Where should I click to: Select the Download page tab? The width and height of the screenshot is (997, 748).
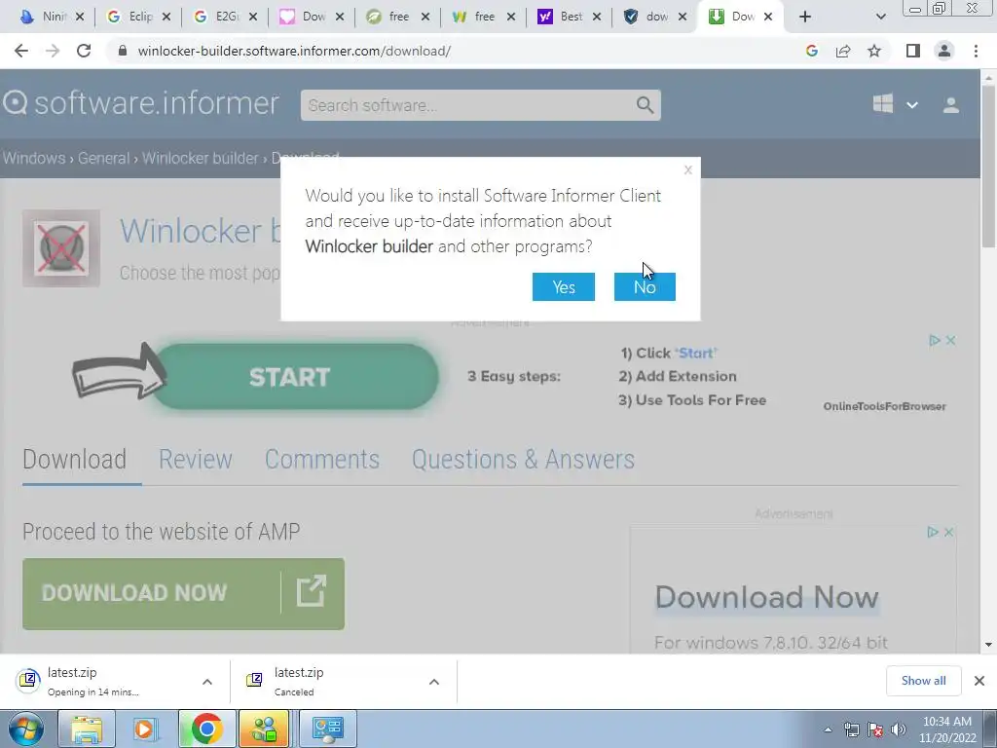pos(74,460)
